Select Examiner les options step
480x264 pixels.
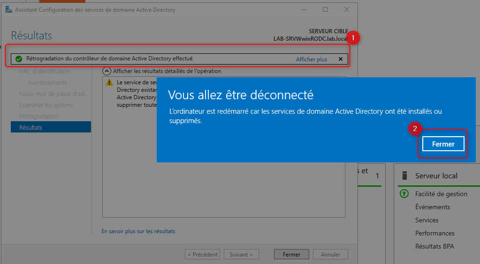coord(46,105)
